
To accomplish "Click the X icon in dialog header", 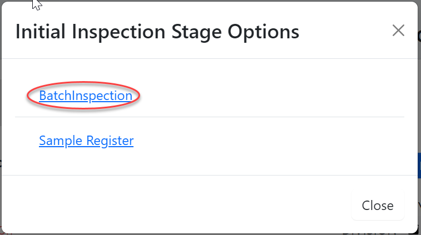I will tap(398, 31).
